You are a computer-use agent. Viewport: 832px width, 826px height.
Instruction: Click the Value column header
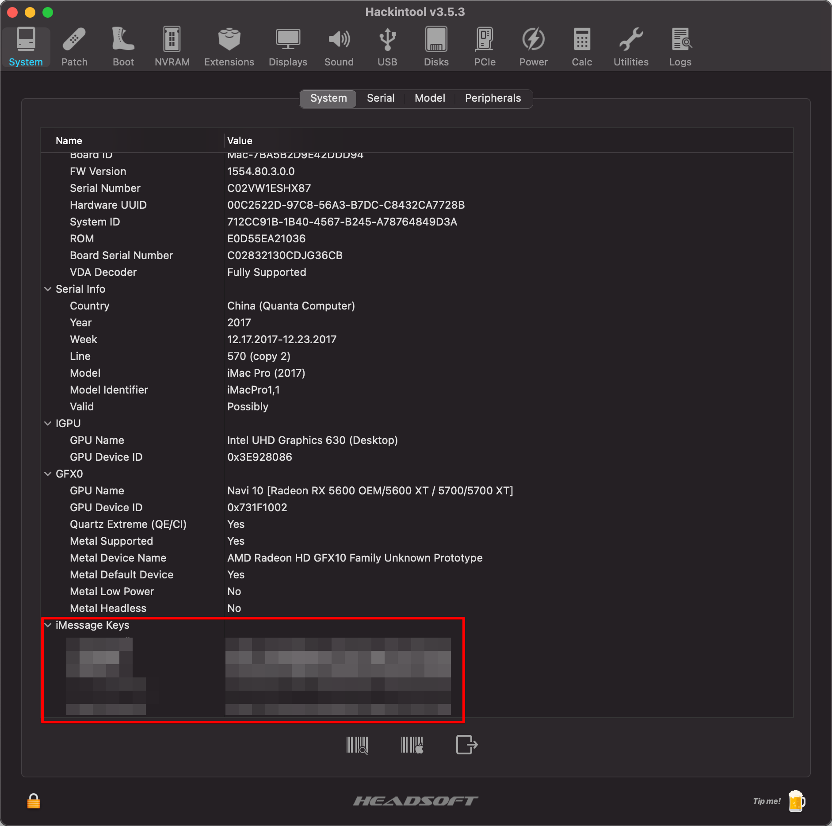(508, 141)
